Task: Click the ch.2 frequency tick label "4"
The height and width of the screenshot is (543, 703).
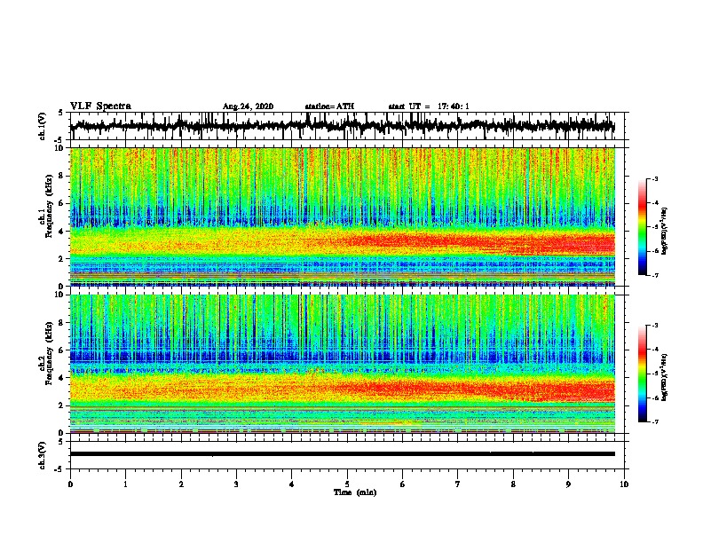Action: (x=62, y=378)
